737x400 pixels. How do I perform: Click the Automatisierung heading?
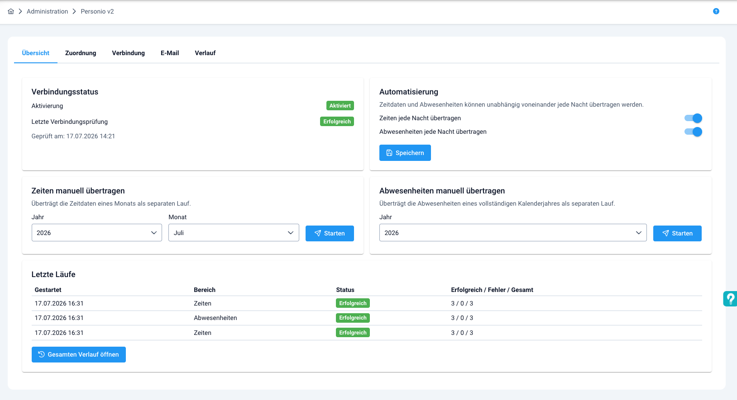tap(409, 92)
